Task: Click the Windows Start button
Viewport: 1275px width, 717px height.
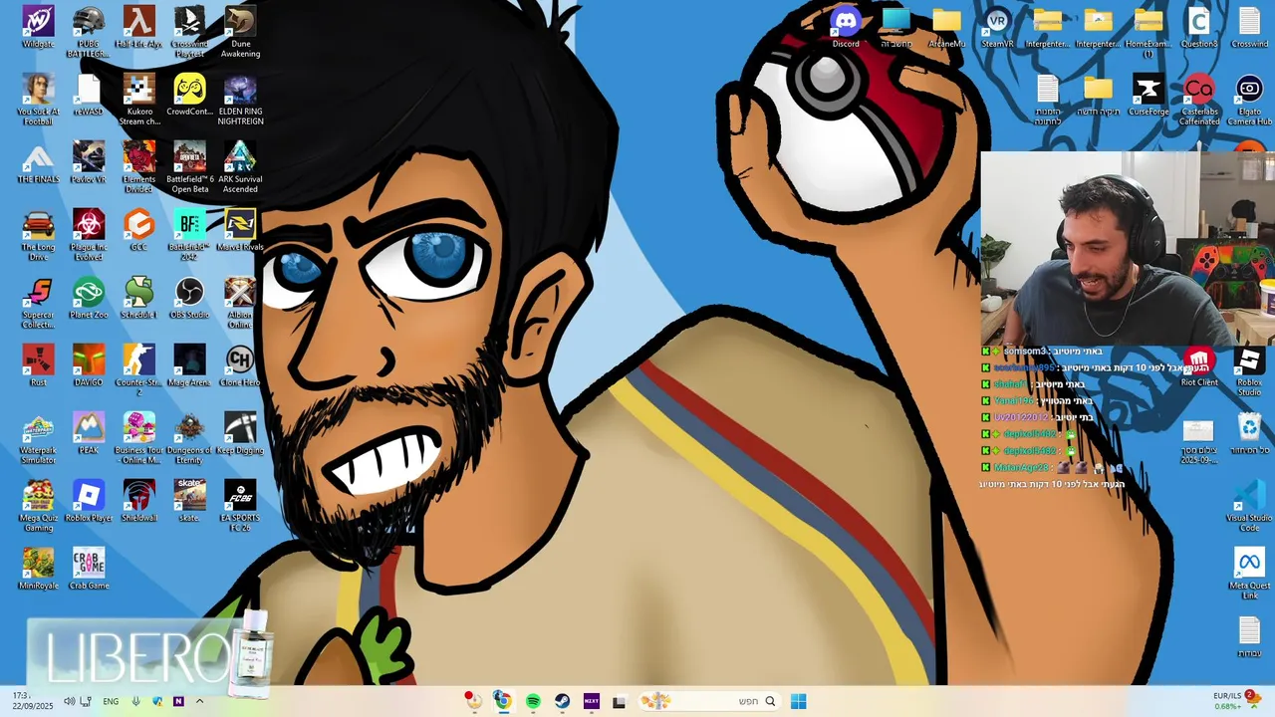Action: [x=798, y=701]
